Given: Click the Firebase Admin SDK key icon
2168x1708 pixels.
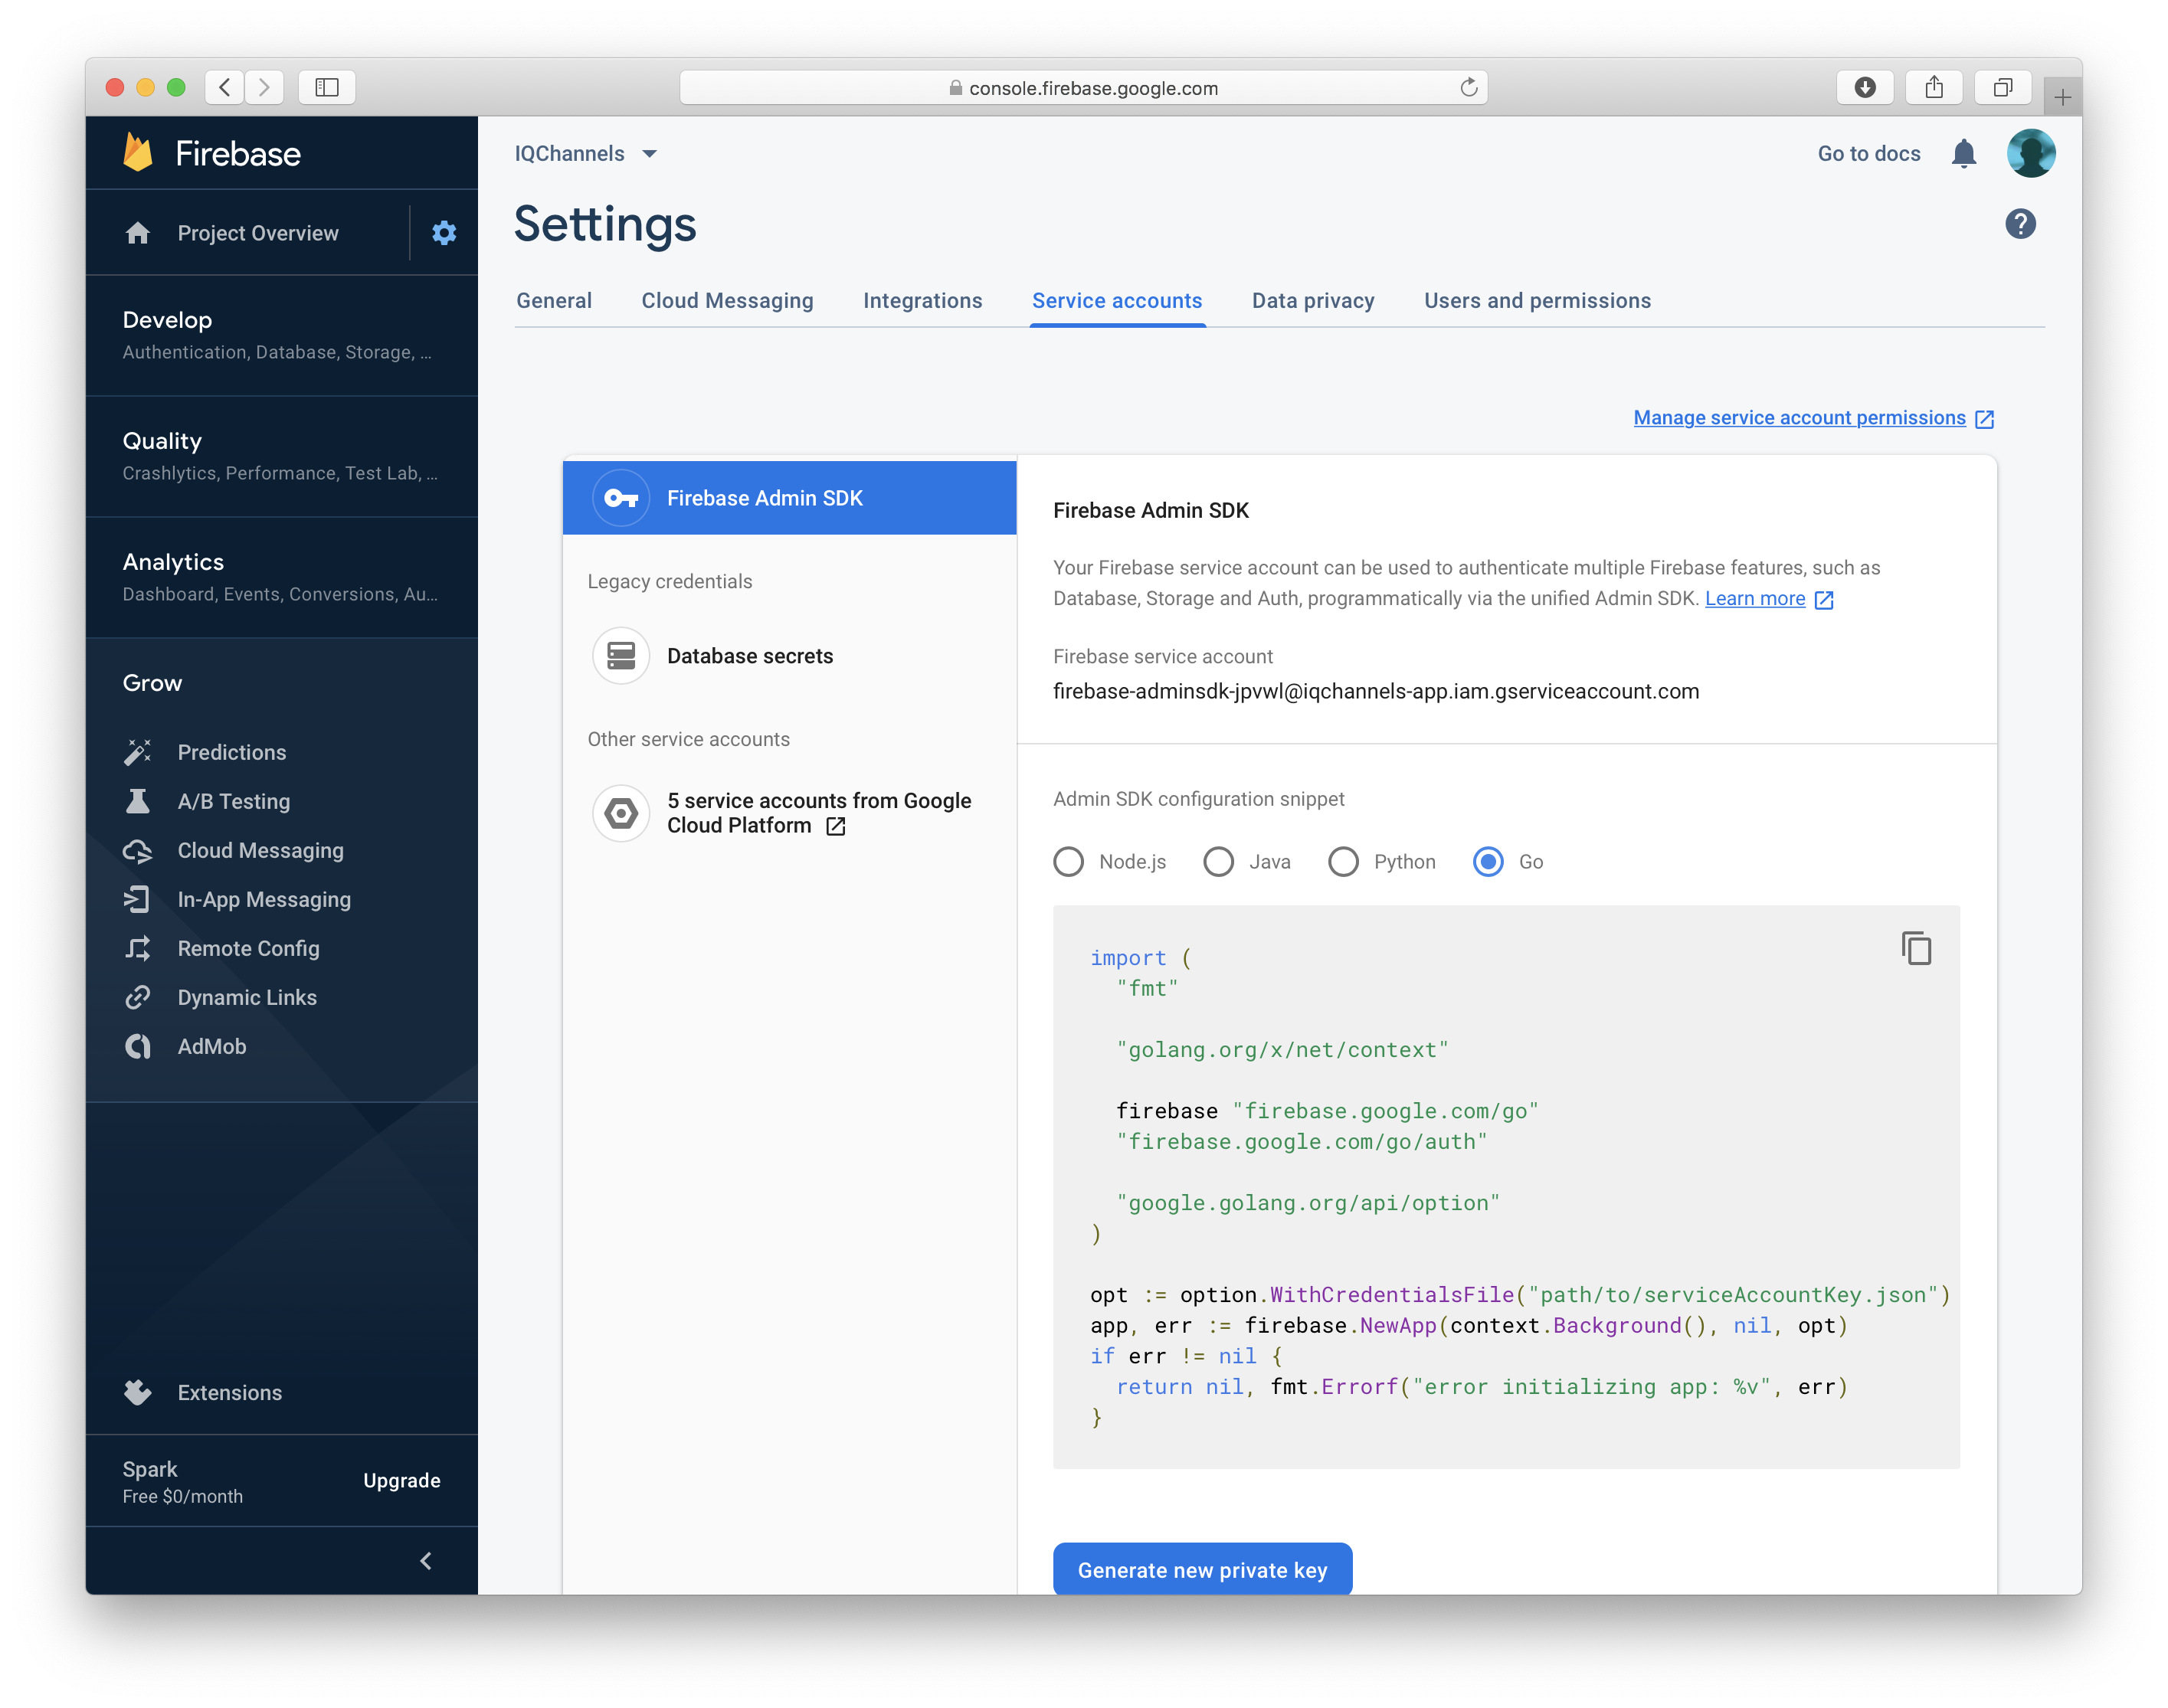Looking at the screenshot, I should tap(621, 498).
